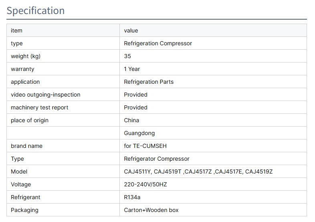Click the Specification section heading
The image size is (315, 222).
tap(36, 10)
